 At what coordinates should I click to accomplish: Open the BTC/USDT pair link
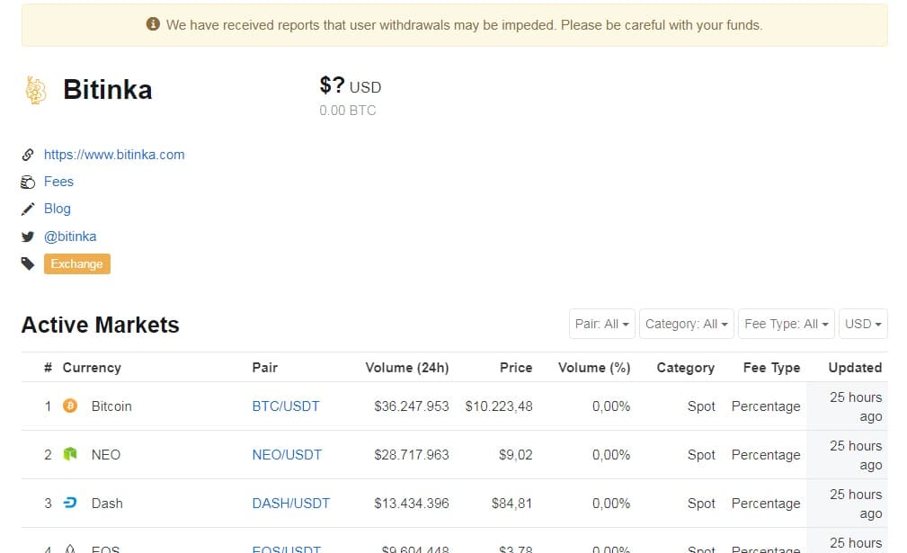point(286,406)
